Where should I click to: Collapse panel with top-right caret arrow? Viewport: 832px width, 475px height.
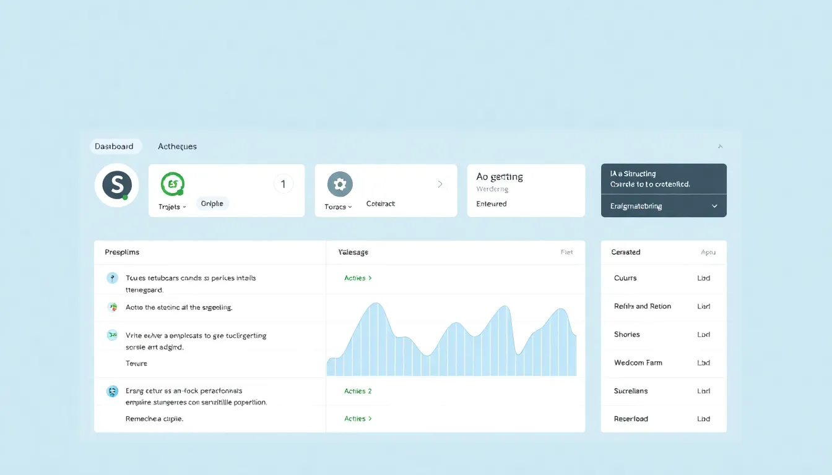point(720,147)
